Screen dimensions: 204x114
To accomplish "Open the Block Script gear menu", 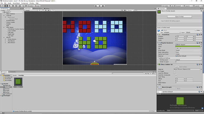I will (x=201, y=87).
